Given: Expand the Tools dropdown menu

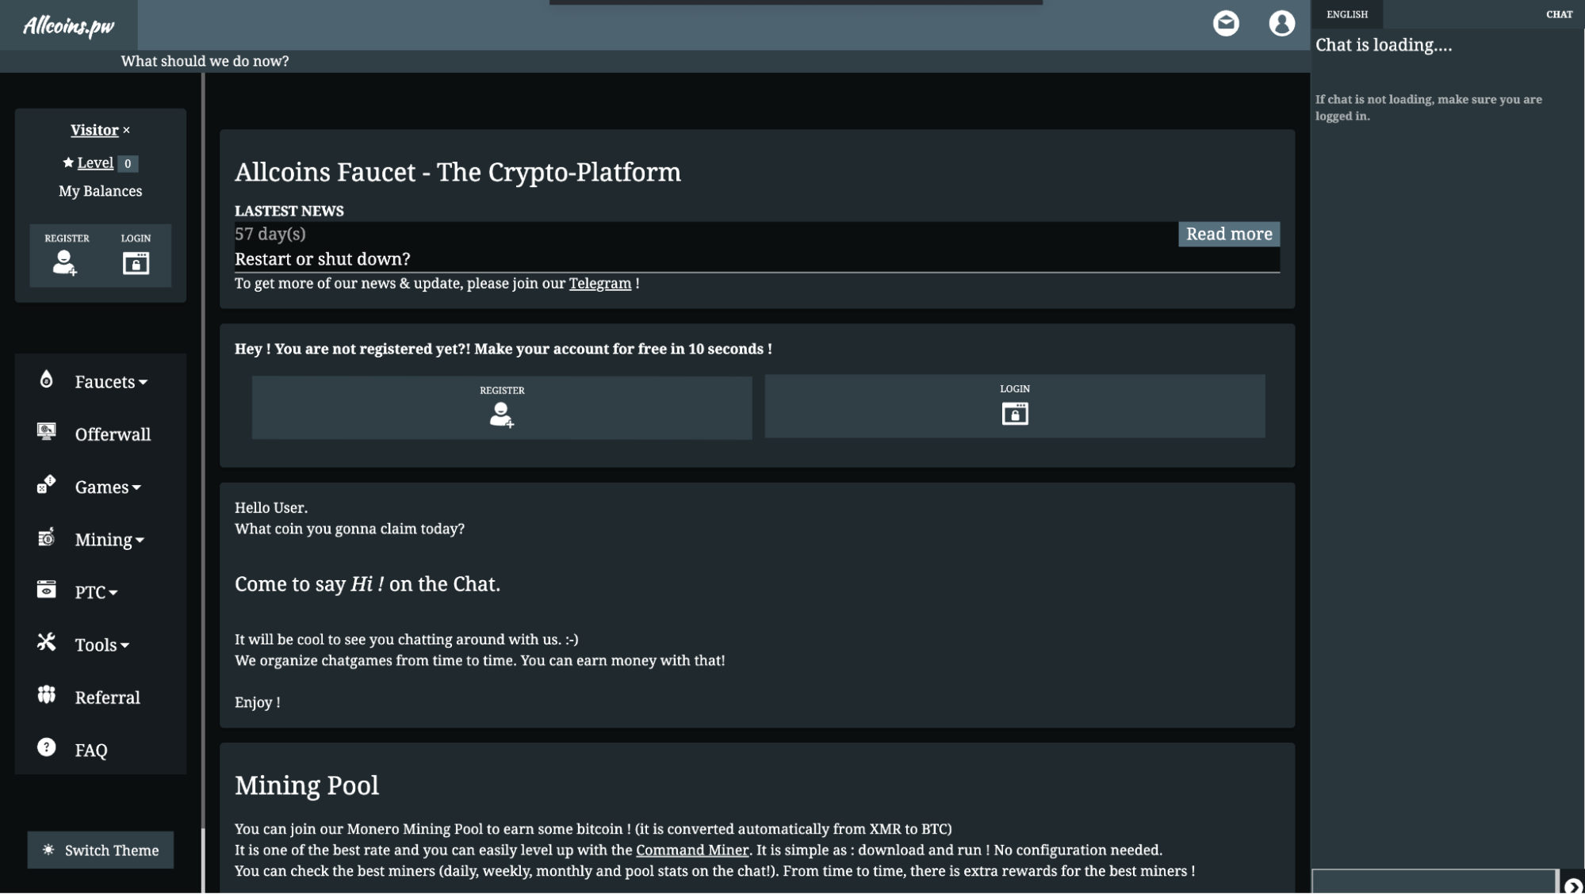Looking at the screenshot, I should (101, 645).
